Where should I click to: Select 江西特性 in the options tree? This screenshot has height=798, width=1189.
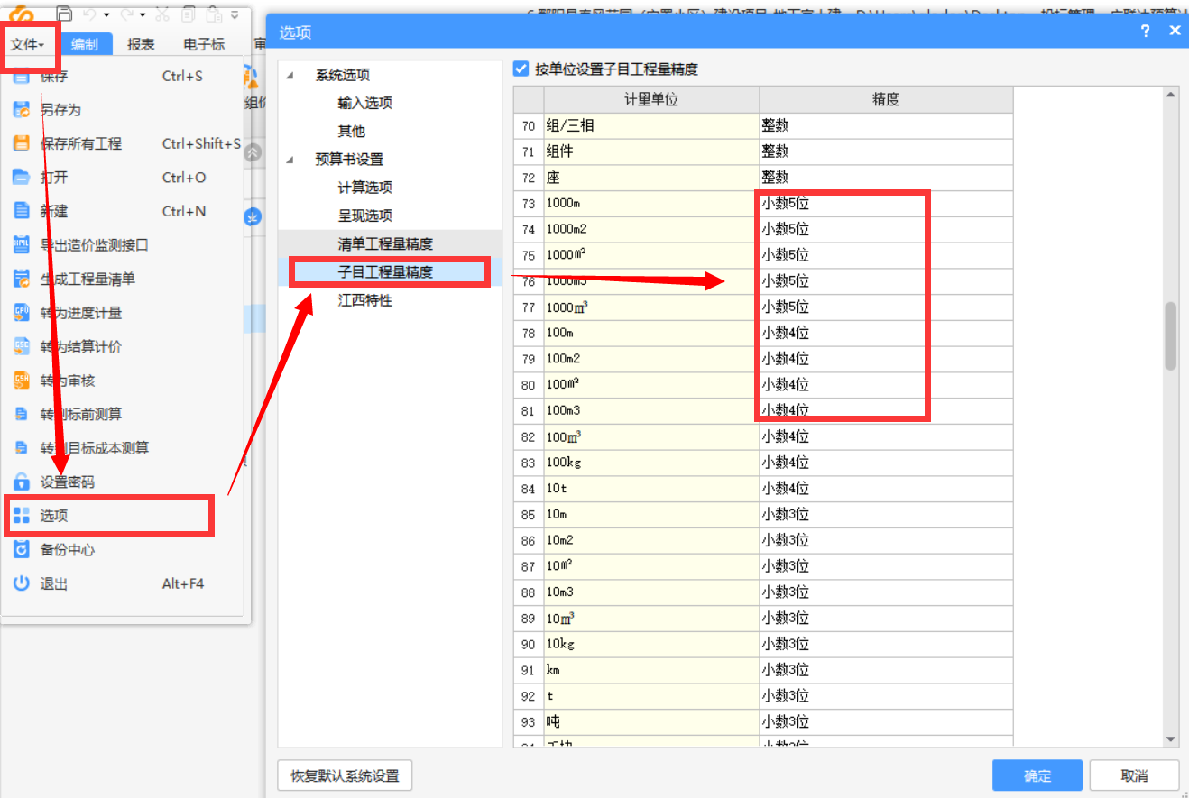point(365,300)
